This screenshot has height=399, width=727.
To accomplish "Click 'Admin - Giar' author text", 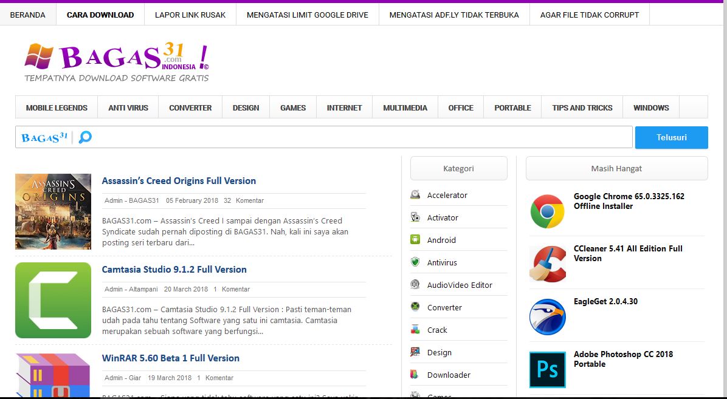I will (x=123, y=378).
